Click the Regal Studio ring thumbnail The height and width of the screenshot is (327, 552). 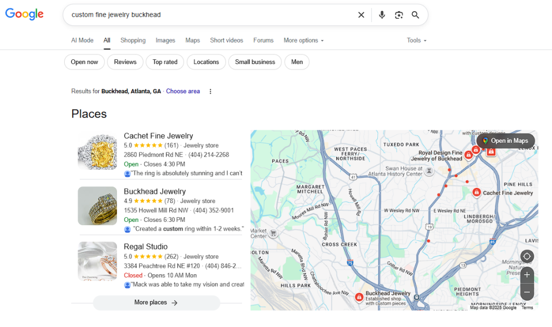pos(98,261)
